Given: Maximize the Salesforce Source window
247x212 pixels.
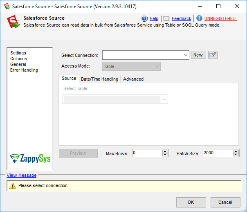Looking at the screenshot, I should coord(218,6).
